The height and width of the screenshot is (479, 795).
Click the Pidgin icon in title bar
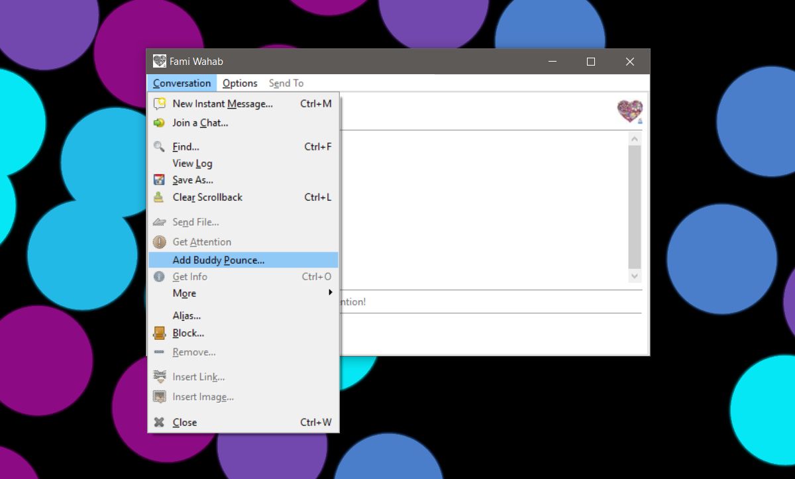point(159,61)
